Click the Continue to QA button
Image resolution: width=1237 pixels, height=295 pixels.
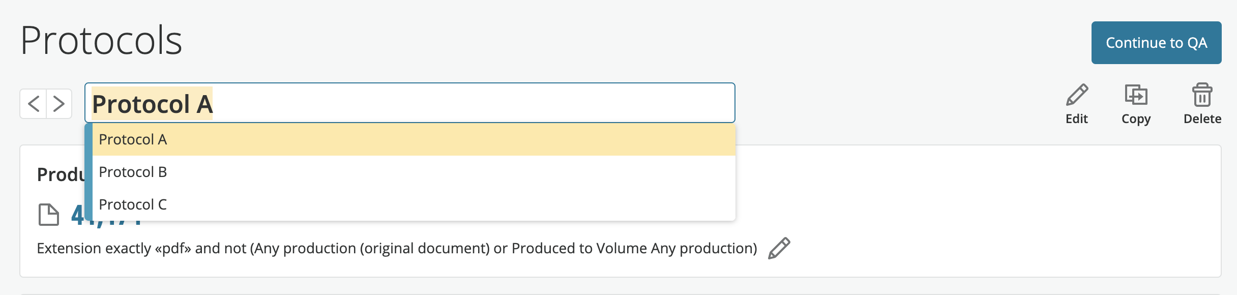(x=1156, y=43)
